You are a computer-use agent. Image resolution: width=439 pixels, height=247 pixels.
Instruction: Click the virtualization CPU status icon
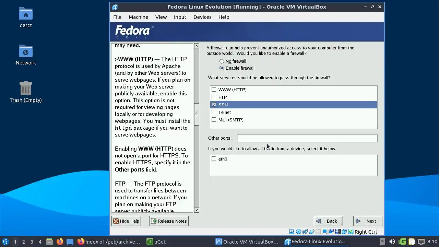(338, 232)
